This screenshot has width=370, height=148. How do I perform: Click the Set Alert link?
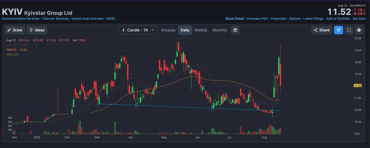pos(359,19)
